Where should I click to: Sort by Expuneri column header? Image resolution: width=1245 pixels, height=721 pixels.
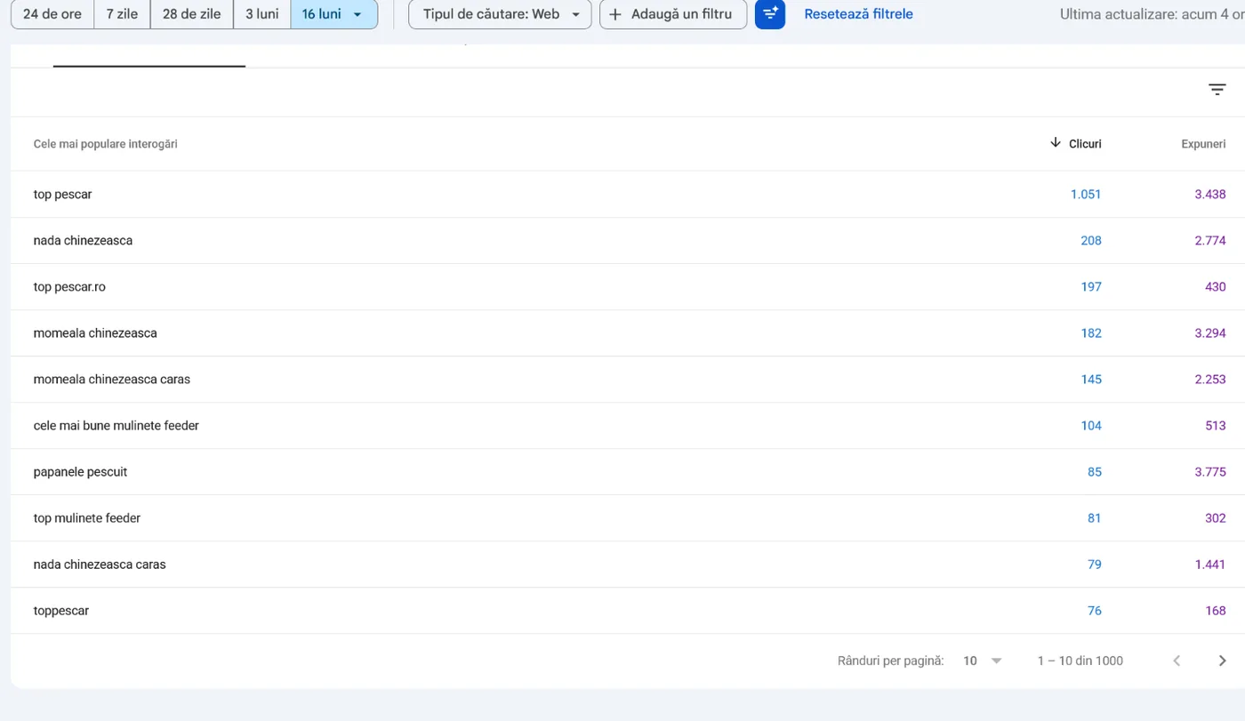pyautogui.click(x=1203, y=144)
